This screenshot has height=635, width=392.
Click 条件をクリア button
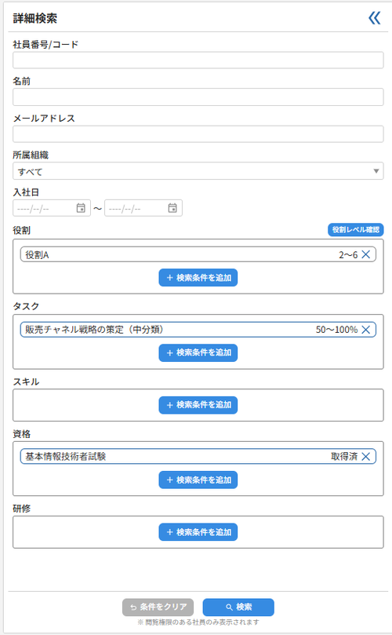click(158, 607)
